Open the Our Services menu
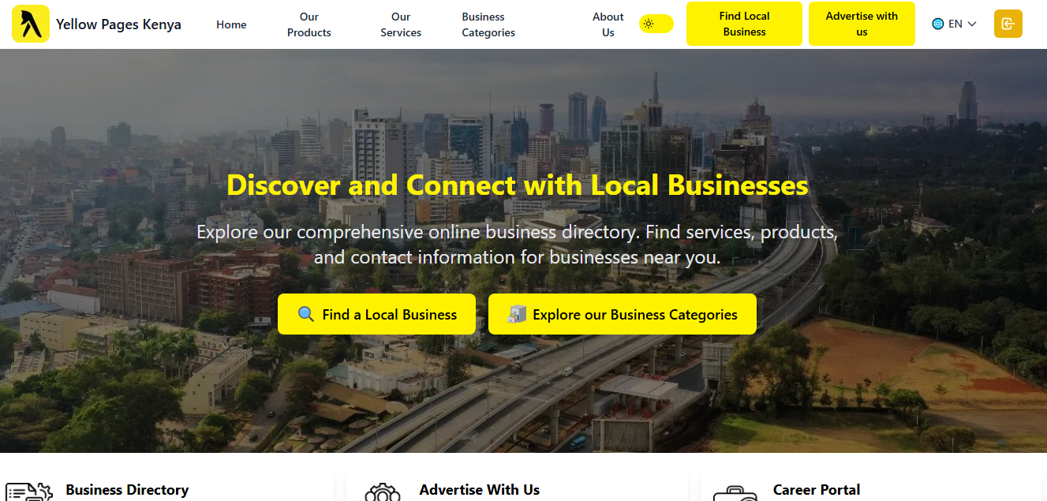1047x501 pixels. (x=401, y=24)
